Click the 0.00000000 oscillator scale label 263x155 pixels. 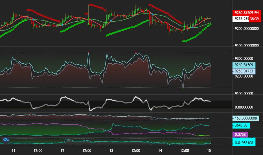[244, 107]
